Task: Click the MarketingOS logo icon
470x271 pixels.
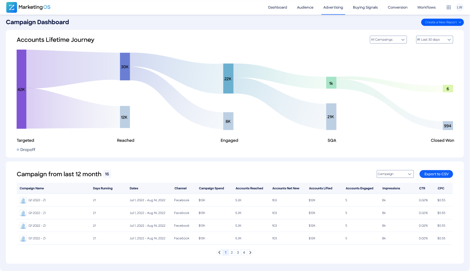Action: tap(11, 7)
